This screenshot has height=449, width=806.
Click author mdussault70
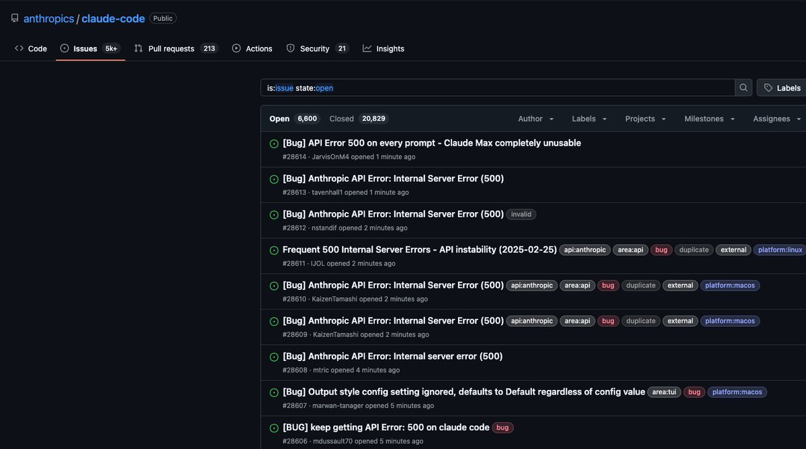(x=332, y=442)
